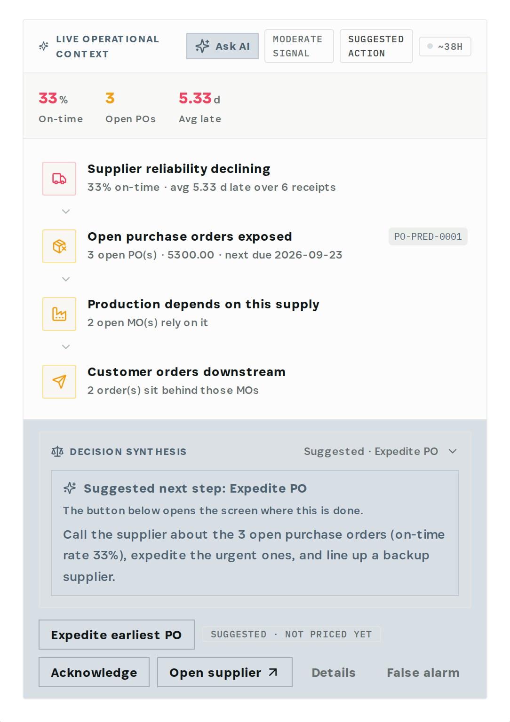Click the package icon for open purchase orders
The width and height of the screenshot is (510, 722).
[x=59, y=246]
